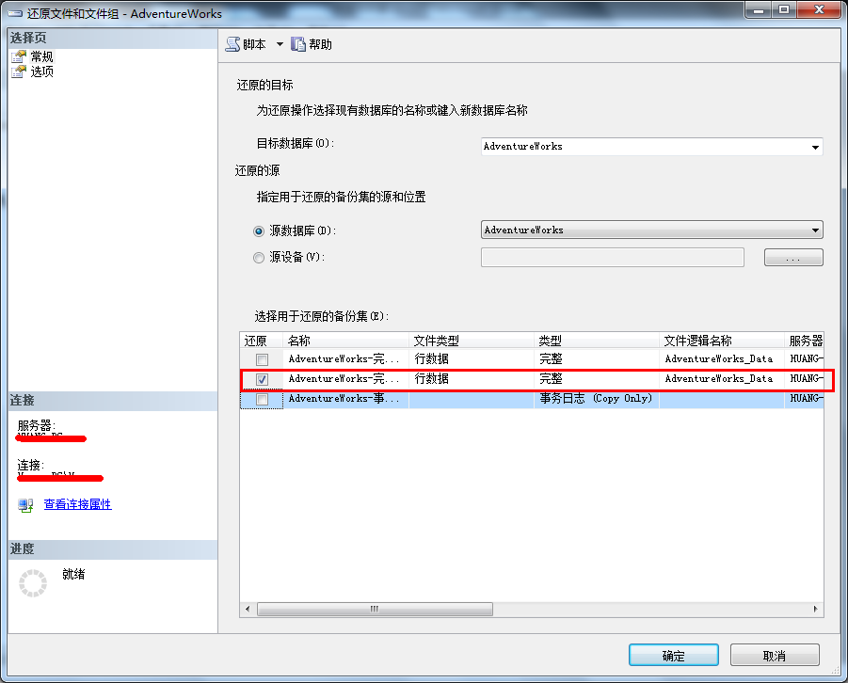Check the 事务日志 (Copy Only) backup checkbox
This screenshot has width=848, height=683.
(x=261, y=398)
